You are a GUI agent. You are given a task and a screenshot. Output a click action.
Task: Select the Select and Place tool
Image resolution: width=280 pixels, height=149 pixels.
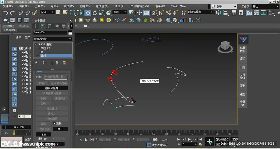click(x=109, y=13)
